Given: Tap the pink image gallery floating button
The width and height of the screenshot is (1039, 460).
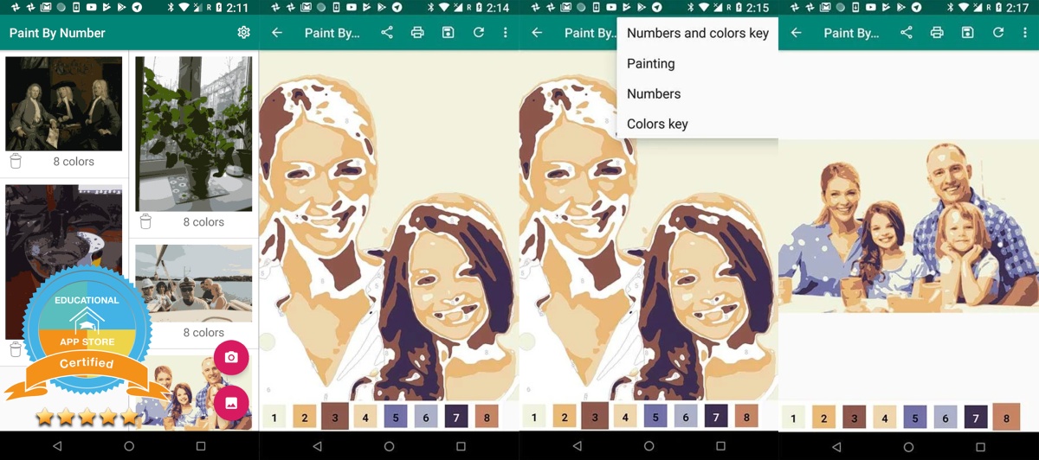Looking at the screenshot, I should (x=231, y=403).
